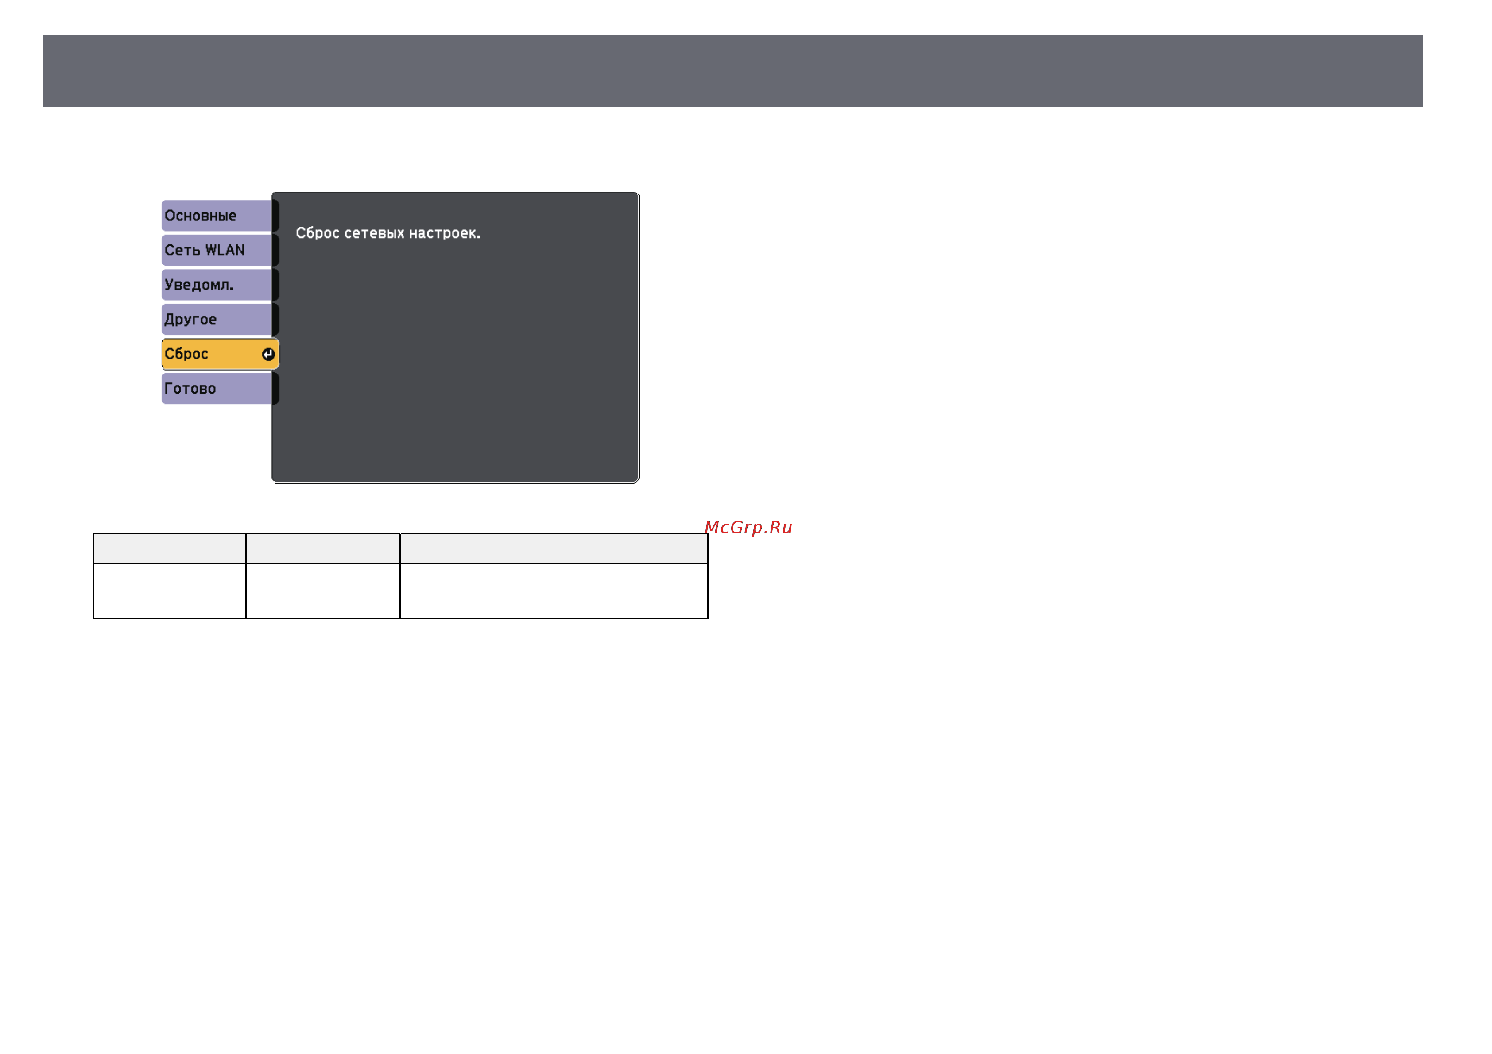Click the enter arrow icon on Сброс
Screen dimensions: 1492x1054
click(268, 354)
